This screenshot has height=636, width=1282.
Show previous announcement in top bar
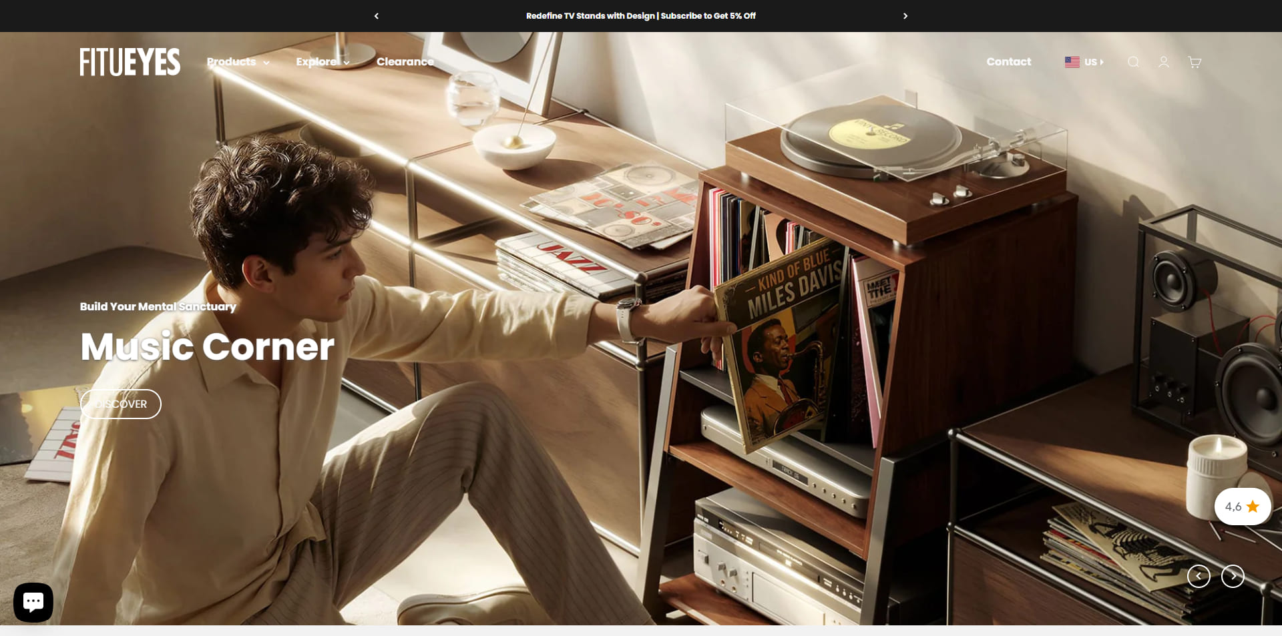click(377, 16)
